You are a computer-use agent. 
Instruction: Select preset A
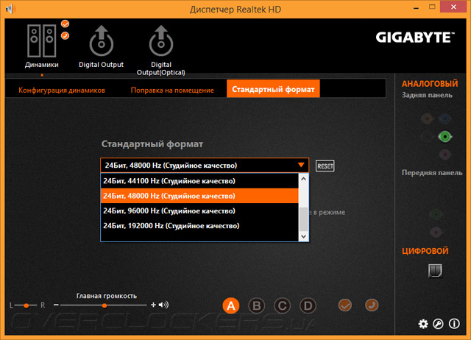pos(230,305)
